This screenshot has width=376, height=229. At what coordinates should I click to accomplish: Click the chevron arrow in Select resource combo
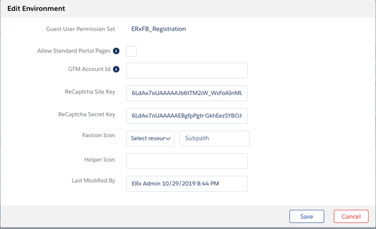point(168,139)
